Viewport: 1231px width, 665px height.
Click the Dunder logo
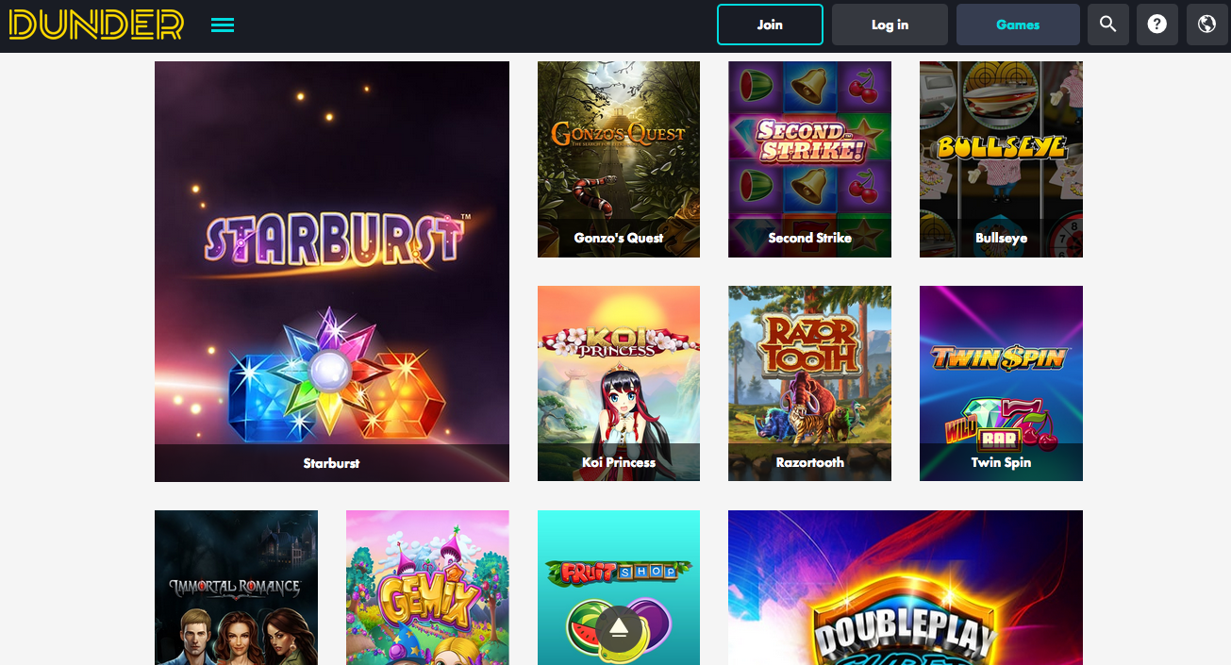pos(96,25)
